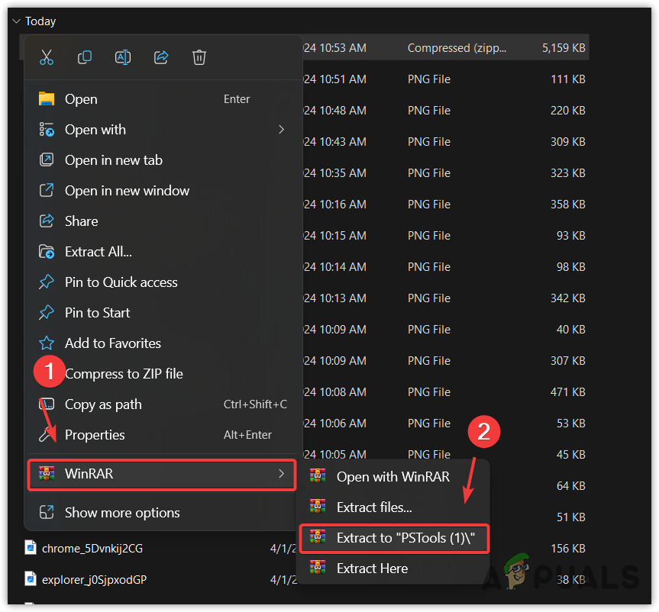The height and width of the screenshot is (612, 659).
Task: Click the Open with icon
Action: click(47, 130)
